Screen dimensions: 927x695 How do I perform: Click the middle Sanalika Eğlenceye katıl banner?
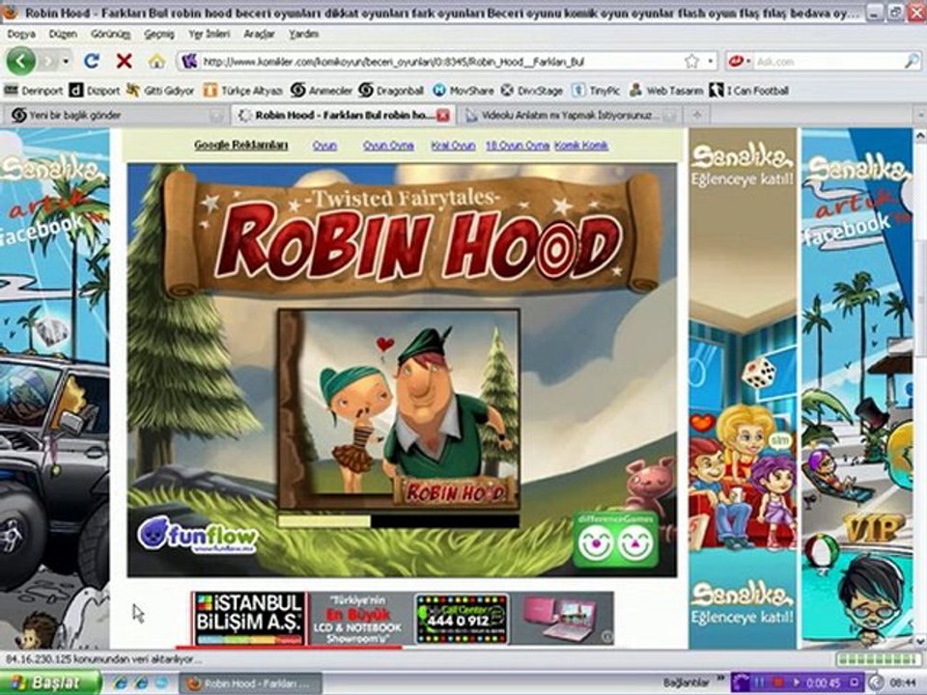743,388
